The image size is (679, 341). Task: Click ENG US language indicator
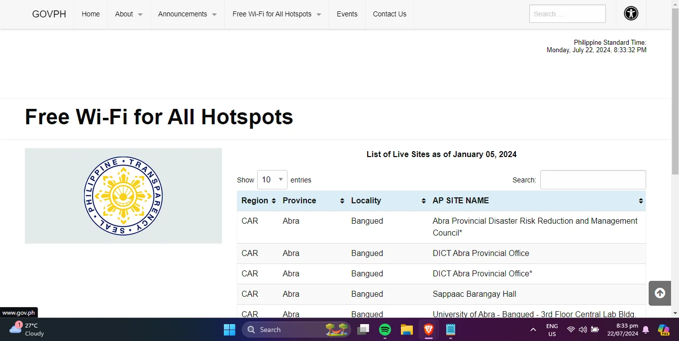(552, 330)
